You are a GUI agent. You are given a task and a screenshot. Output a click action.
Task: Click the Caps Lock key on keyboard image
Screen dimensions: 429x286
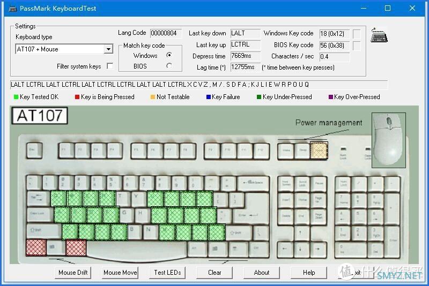[40, 215]
